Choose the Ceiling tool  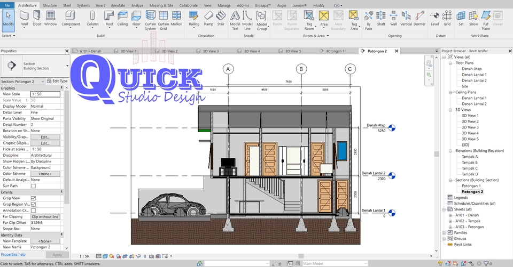click(x=122, y=18)
